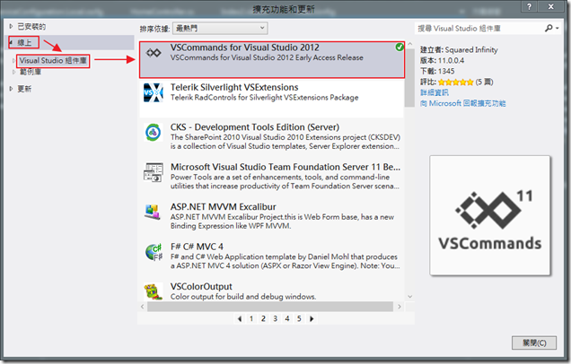Image resolution: width=571 pixels, height=364 pixels.
Task: Click the VSColorOutput icon
Action: (154, 291)
